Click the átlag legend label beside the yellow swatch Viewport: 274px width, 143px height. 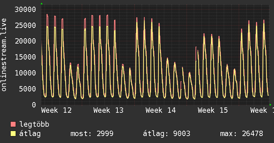30,134
